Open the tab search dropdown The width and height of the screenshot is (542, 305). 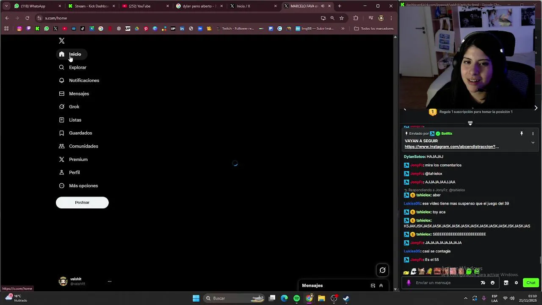point(6,6)
